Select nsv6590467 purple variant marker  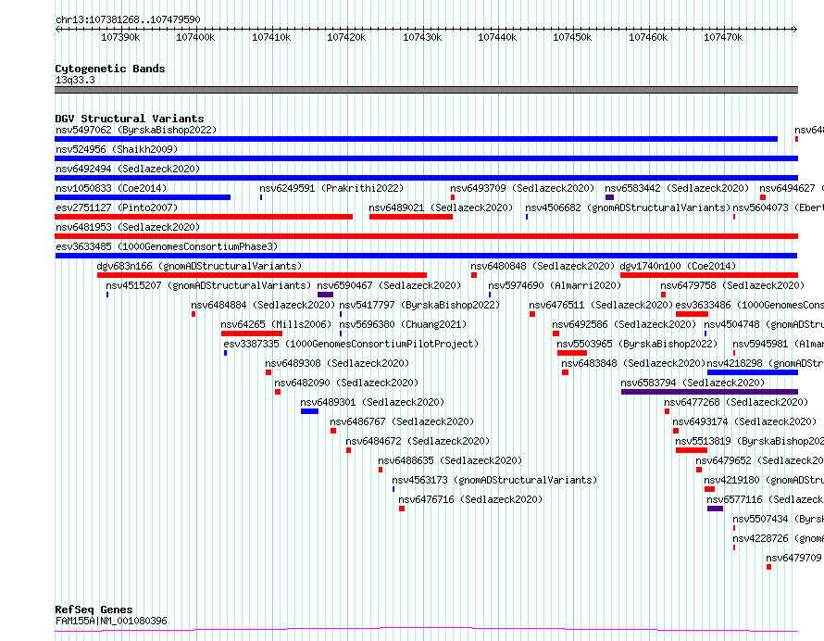tap(325, 295)
